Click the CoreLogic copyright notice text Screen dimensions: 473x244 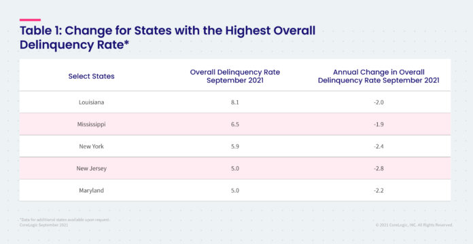[x=414, y=225]
